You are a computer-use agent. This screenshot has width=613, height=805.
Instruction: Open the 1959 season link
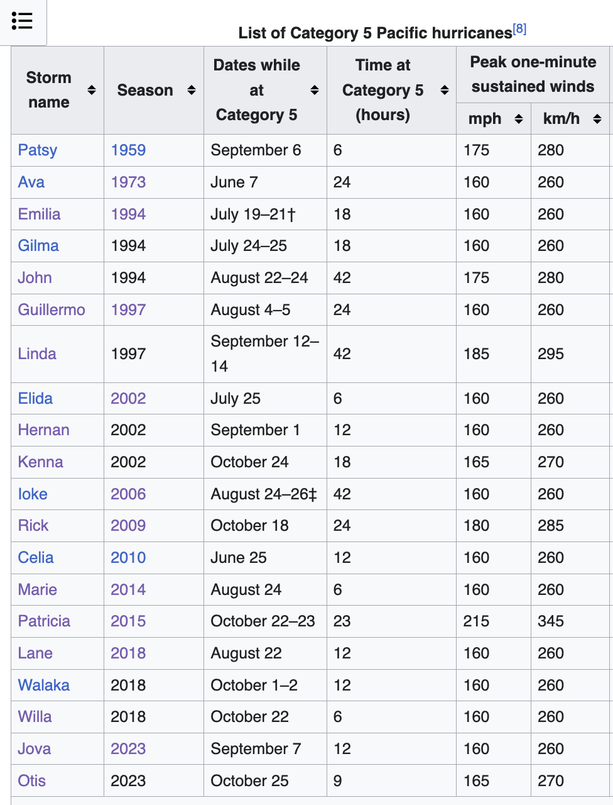point(128,150)
